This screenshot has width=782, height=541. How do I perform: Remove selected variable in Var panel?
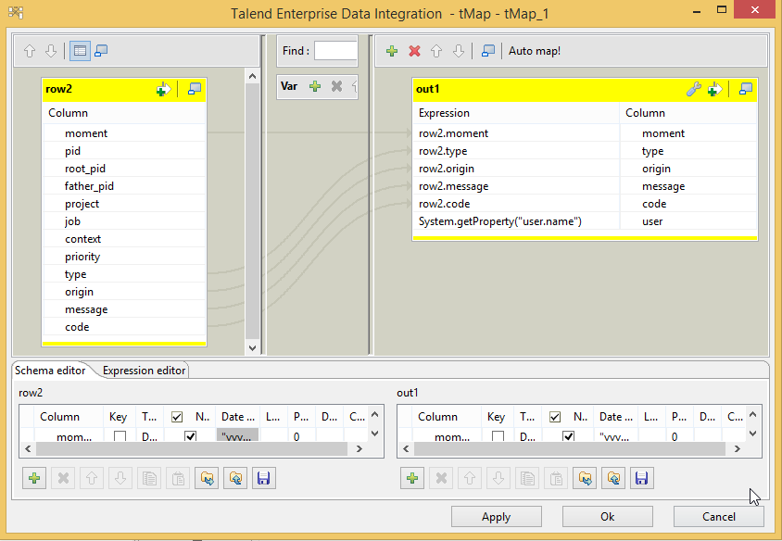pos(336,86)
